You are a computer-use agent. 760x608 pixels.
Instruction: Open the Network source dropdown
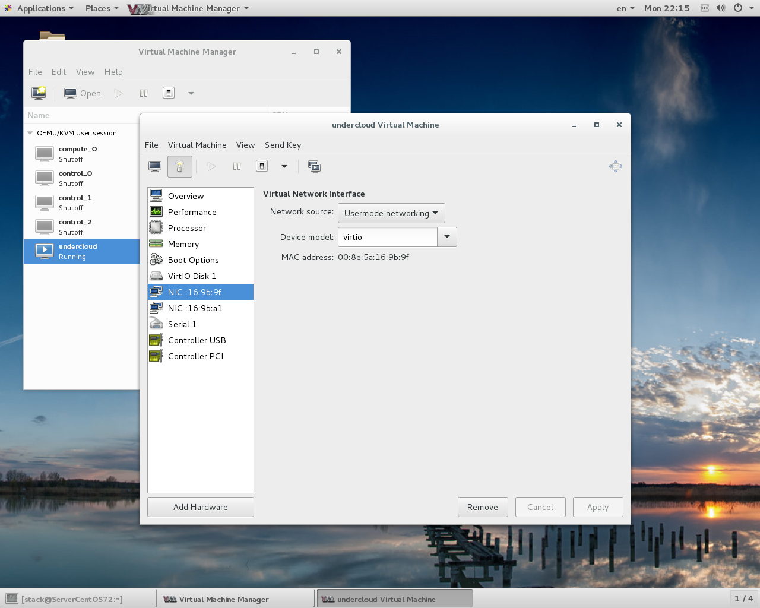391,213
